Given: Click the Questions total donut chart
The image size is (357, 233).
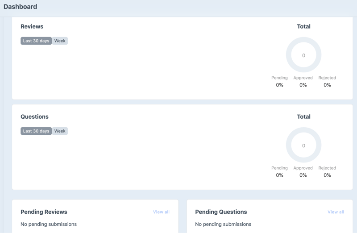Looking at the screenshot, I should pyautogui.click(x=303, y=145).
